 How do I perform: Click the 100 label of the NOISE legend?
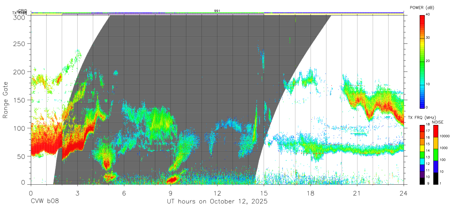(x=443, y=160)
